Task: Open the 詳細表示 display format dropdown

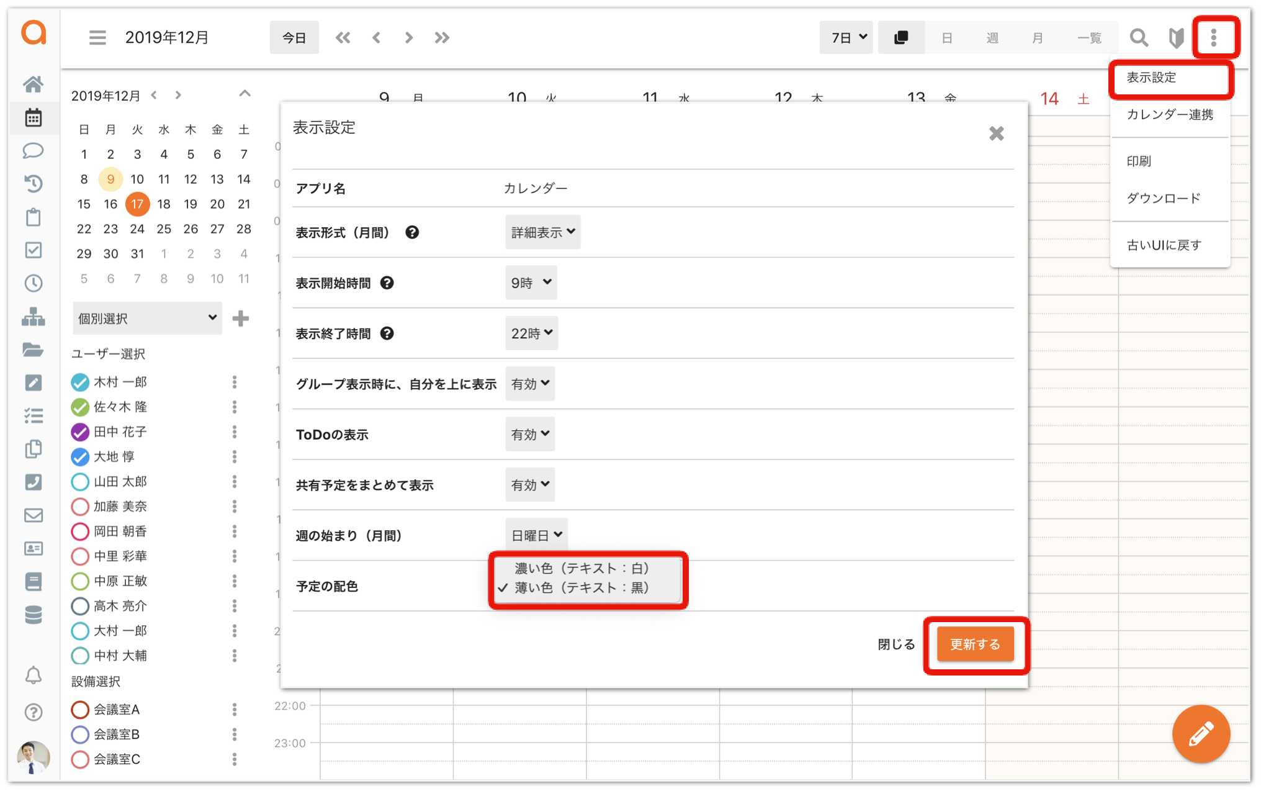Action: point(543,232)
